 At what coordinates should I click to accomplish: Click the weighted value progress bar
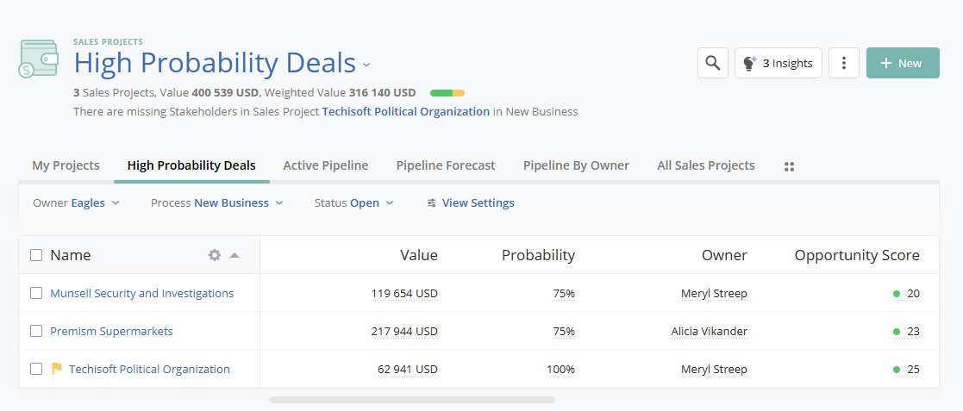447,93
